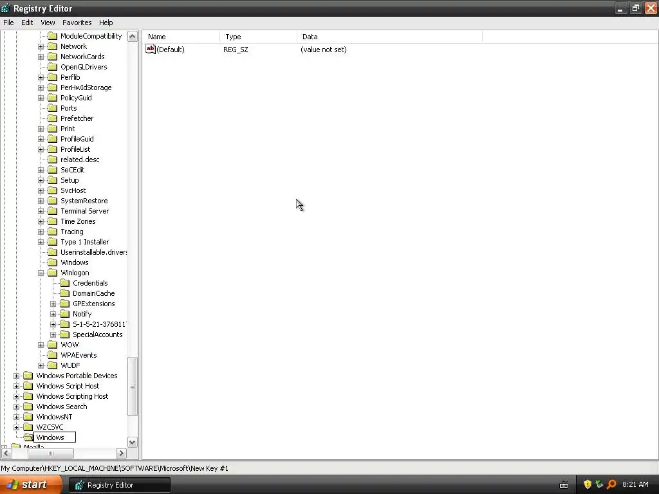Screen dimensions: 659x494
Task: Select the DomainCache folder icon
Action: click(65, 293)
